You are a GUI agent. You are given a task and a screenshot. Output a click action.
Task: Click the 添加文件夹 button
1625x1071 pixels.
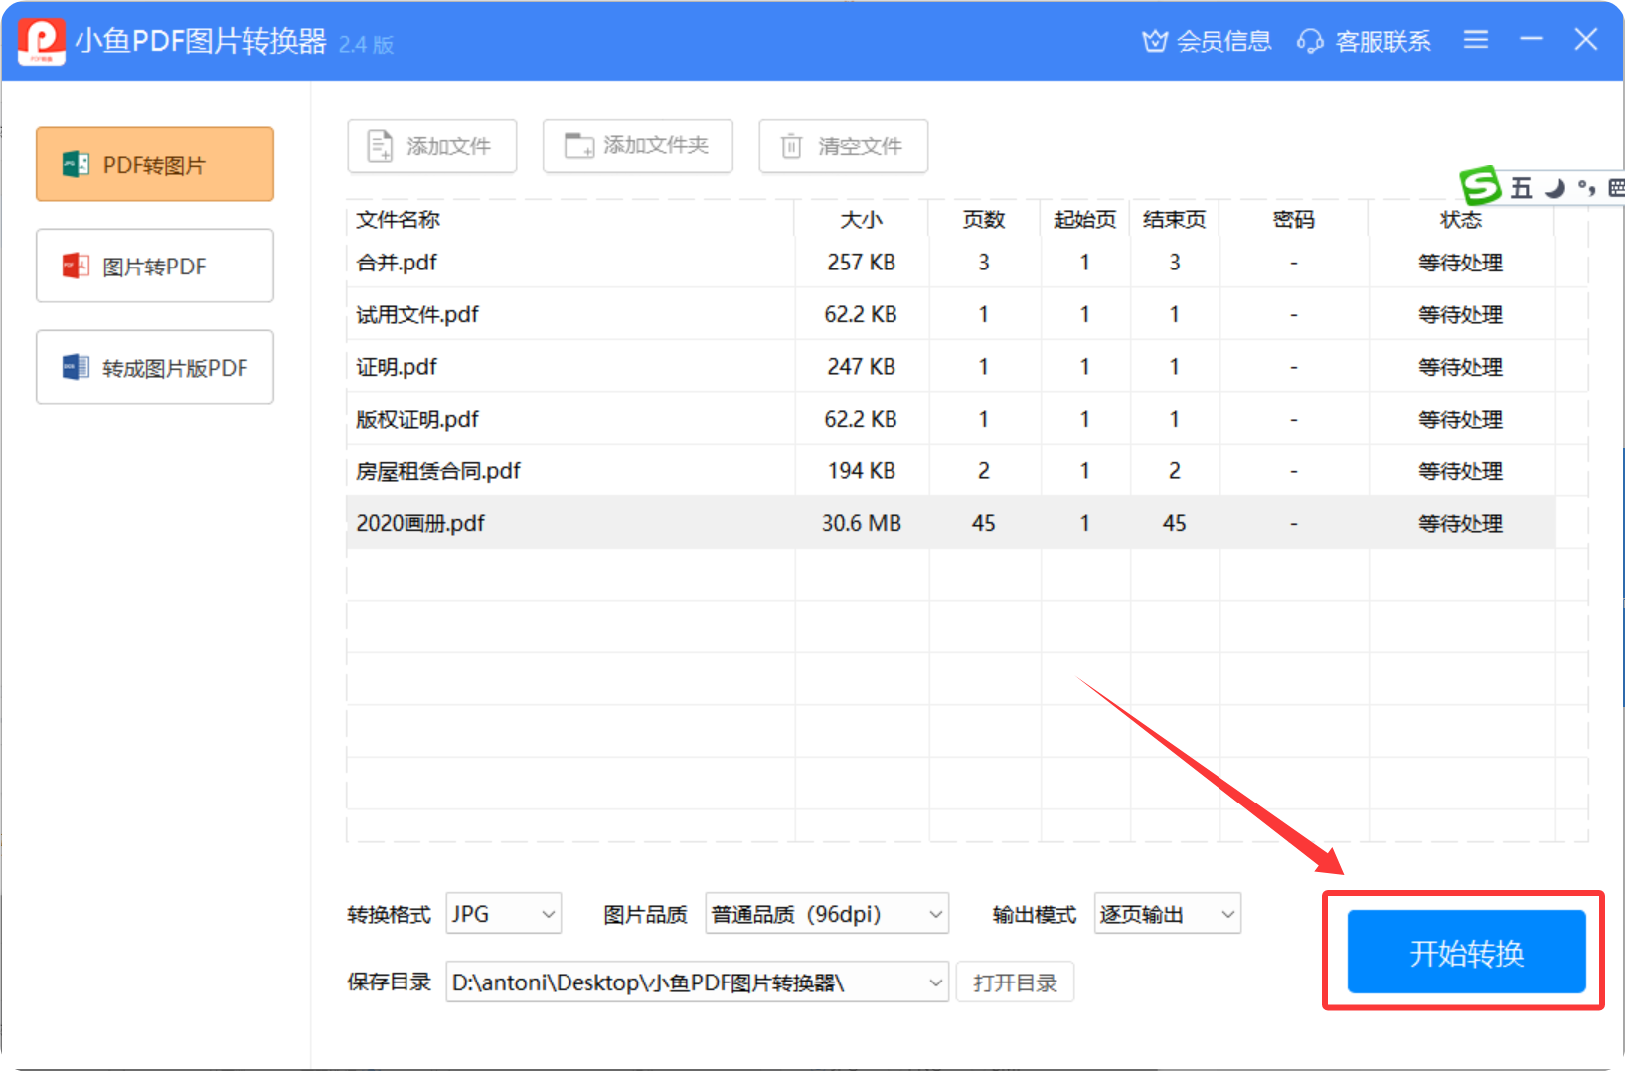point(637,146)
